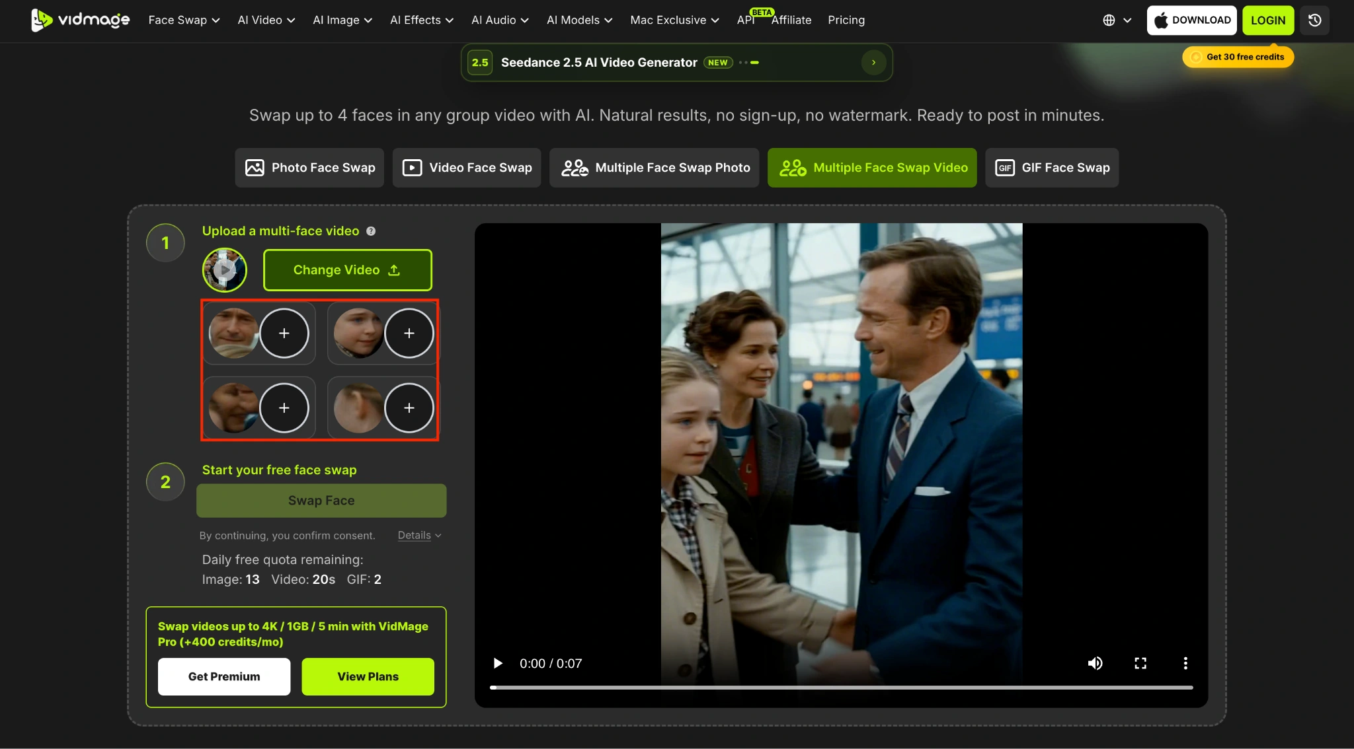The image size is (1354, 749).
Task: Expand the AI Models menu
Action: click(579, 20)
